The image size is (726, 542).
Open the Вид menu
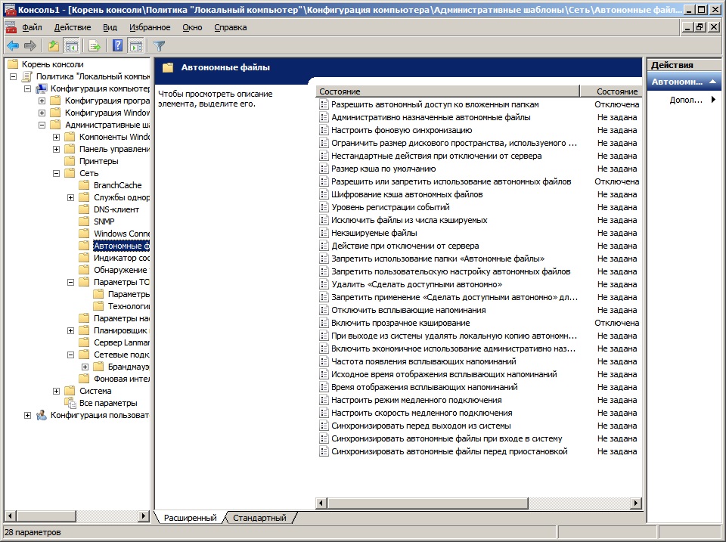click(110, 27)
